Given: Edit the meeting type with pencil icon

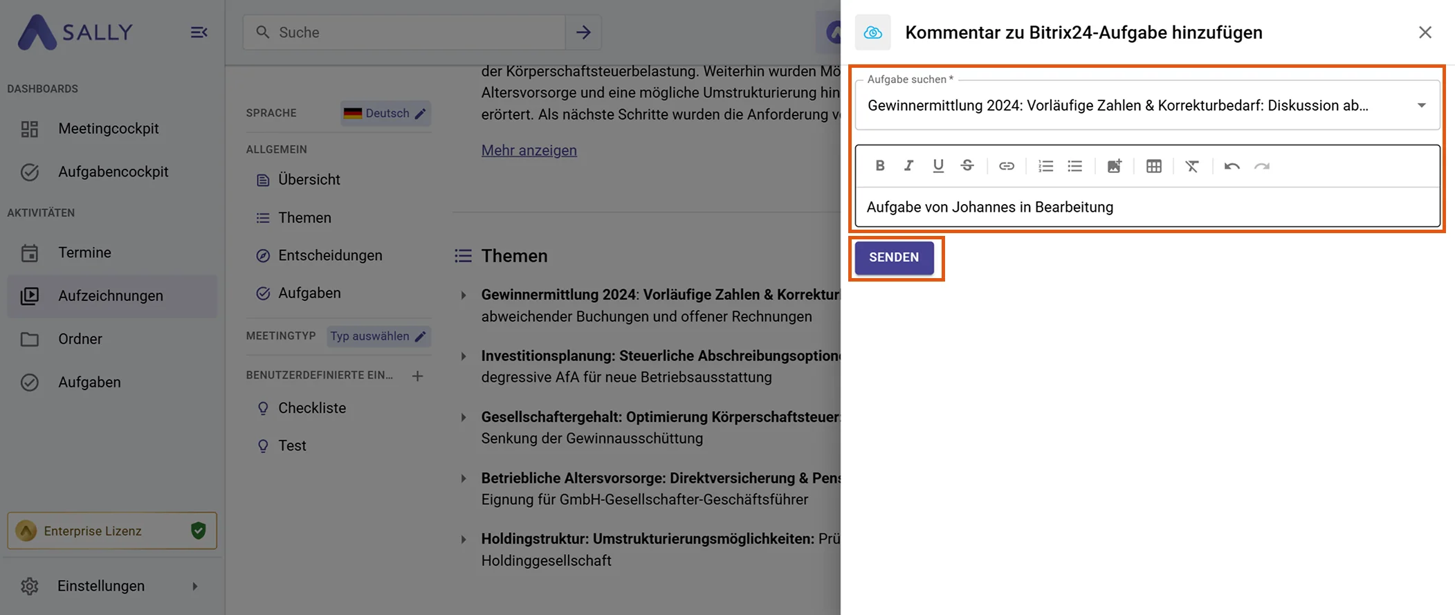Looking at the screenshot, I should point(420,336).
